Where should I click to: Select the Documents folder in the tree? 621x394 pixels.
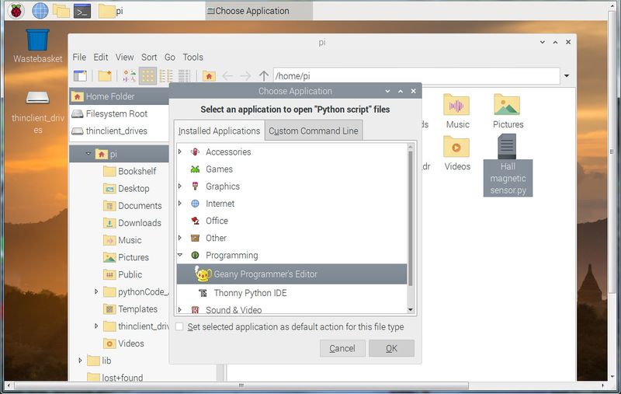click(x=132, y=206)
